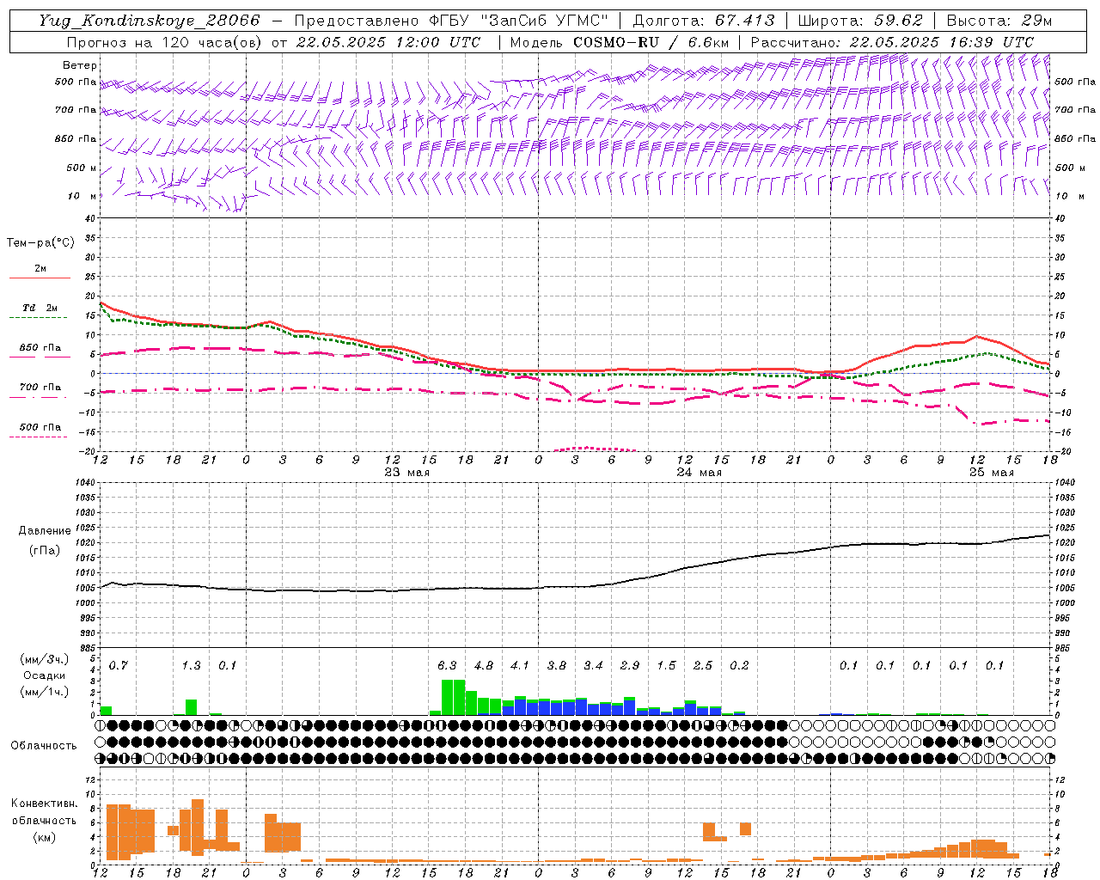The width and height of the screenshot is (1100, 880).
Task: Click the 'Высота: 29м' header entry
Action: coord(999,21)
